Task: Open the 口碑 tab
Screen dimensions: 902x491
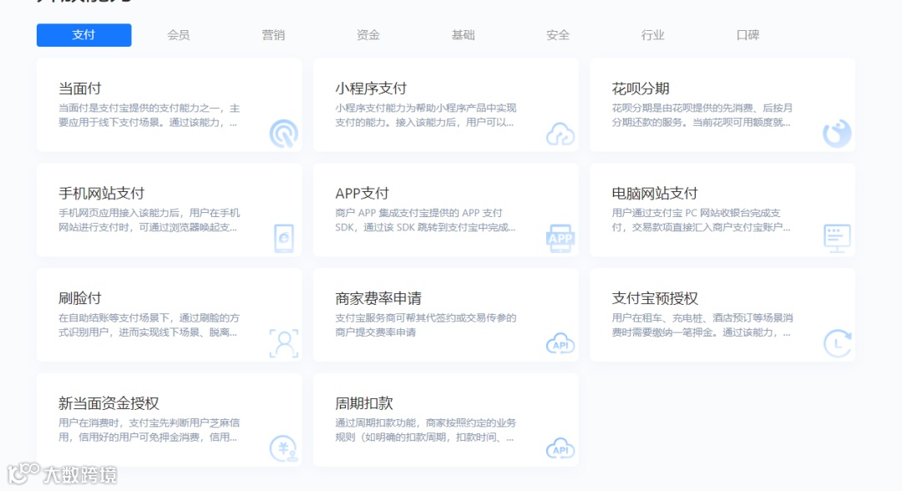Action: pyautogui.click(x=747, y=35)
